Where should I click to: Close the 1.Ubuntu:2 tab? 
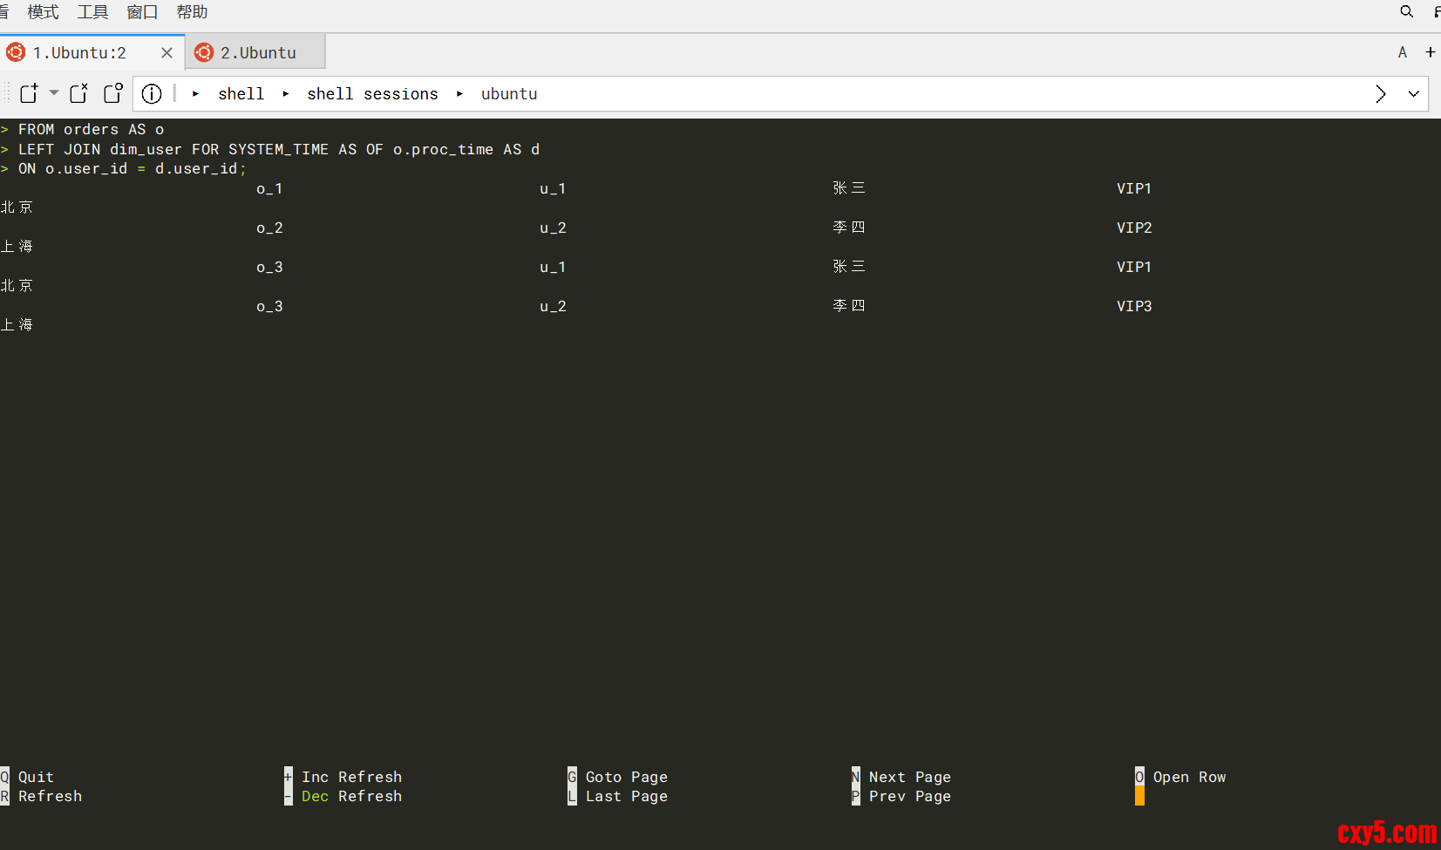click(167, 52)
